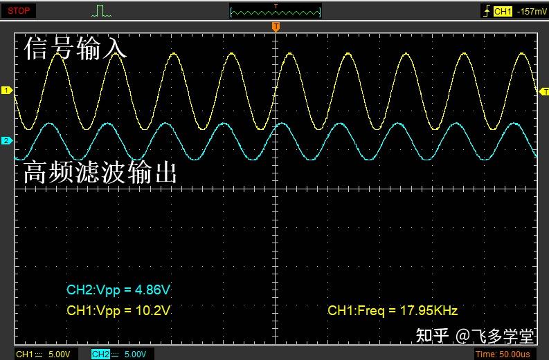Click the CH2:Vpp = 4.86V measurement
This screenshot has height=360, width=549.
(x=118, y=290)
